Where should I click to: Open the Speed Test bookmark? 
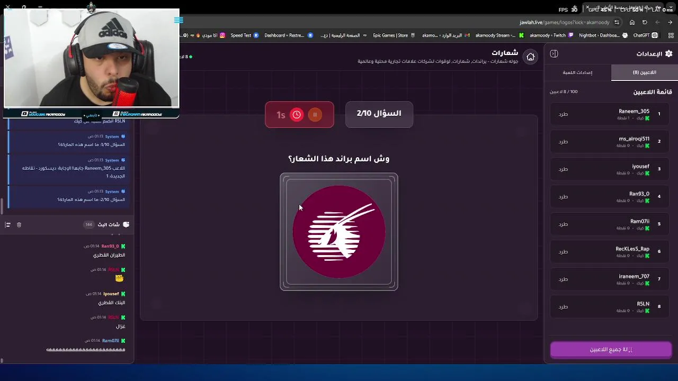point(245,35)
